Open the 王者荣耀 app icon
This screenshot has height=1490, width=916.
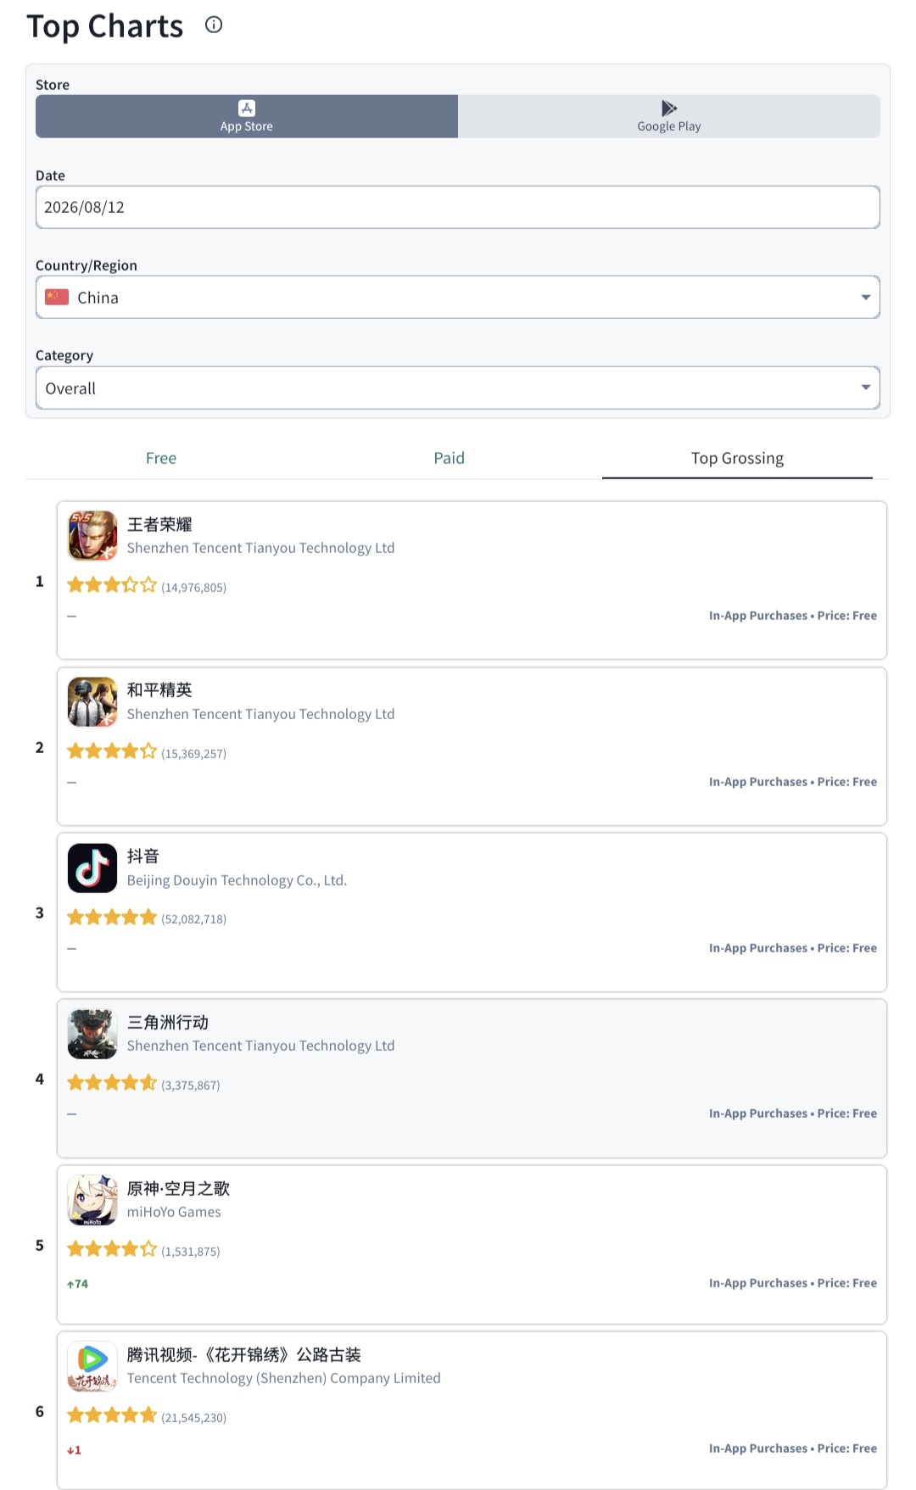(92, 535)
